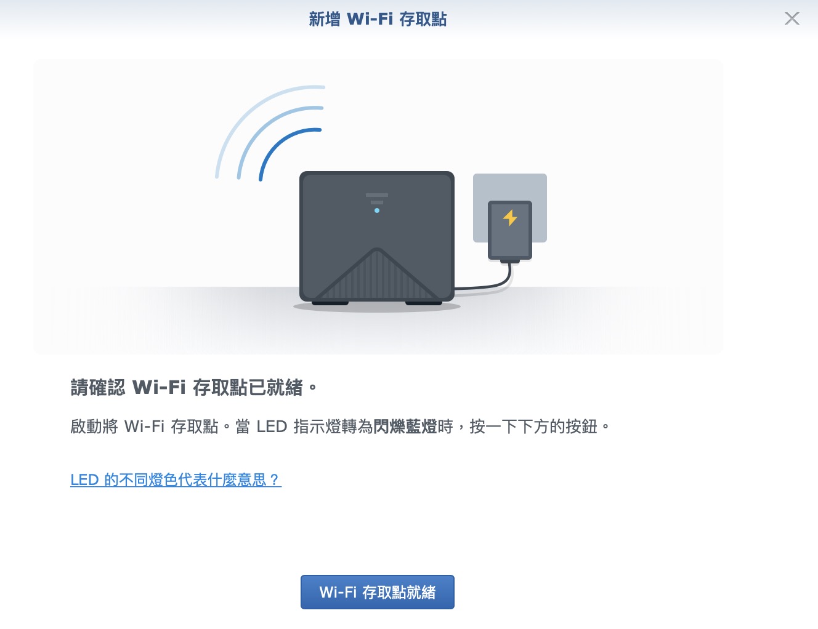Click the gray bars logo above the LED
The height and width of the screenshot is (629, 818).
click(377, 198)
